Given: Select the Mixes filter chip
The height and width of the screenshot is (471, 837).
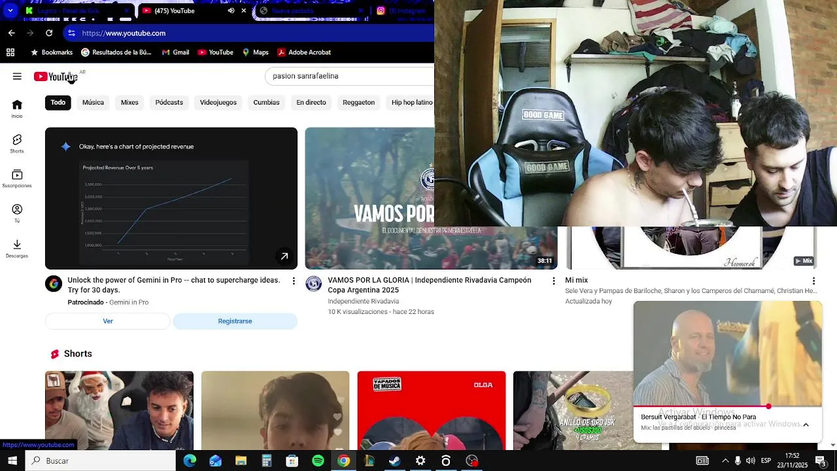Looking at the screenshot, I should point(129,103).
